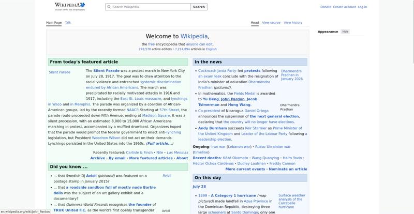
Task: Hide the Appearance panel
Action: (345, 32)
